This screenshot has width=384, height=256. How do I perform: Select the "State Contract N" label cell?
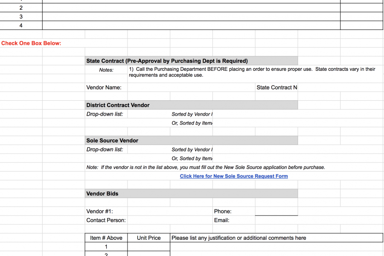276,87
